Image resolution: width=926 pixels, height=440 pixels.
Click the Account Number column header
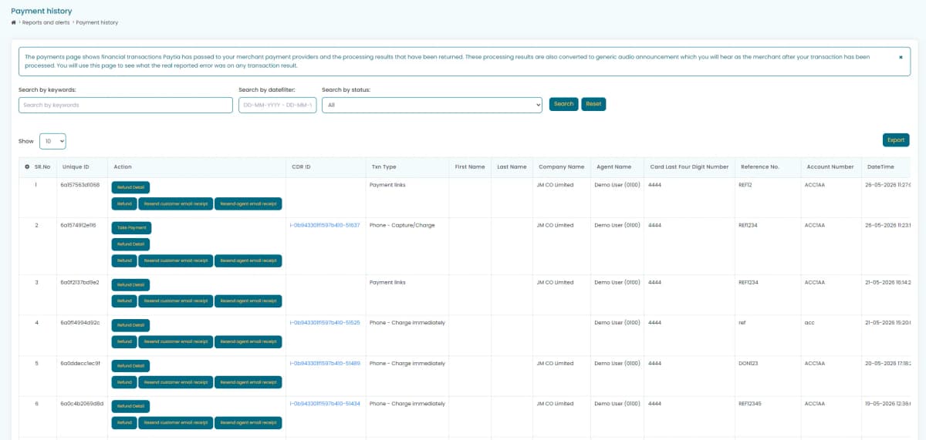830,167
